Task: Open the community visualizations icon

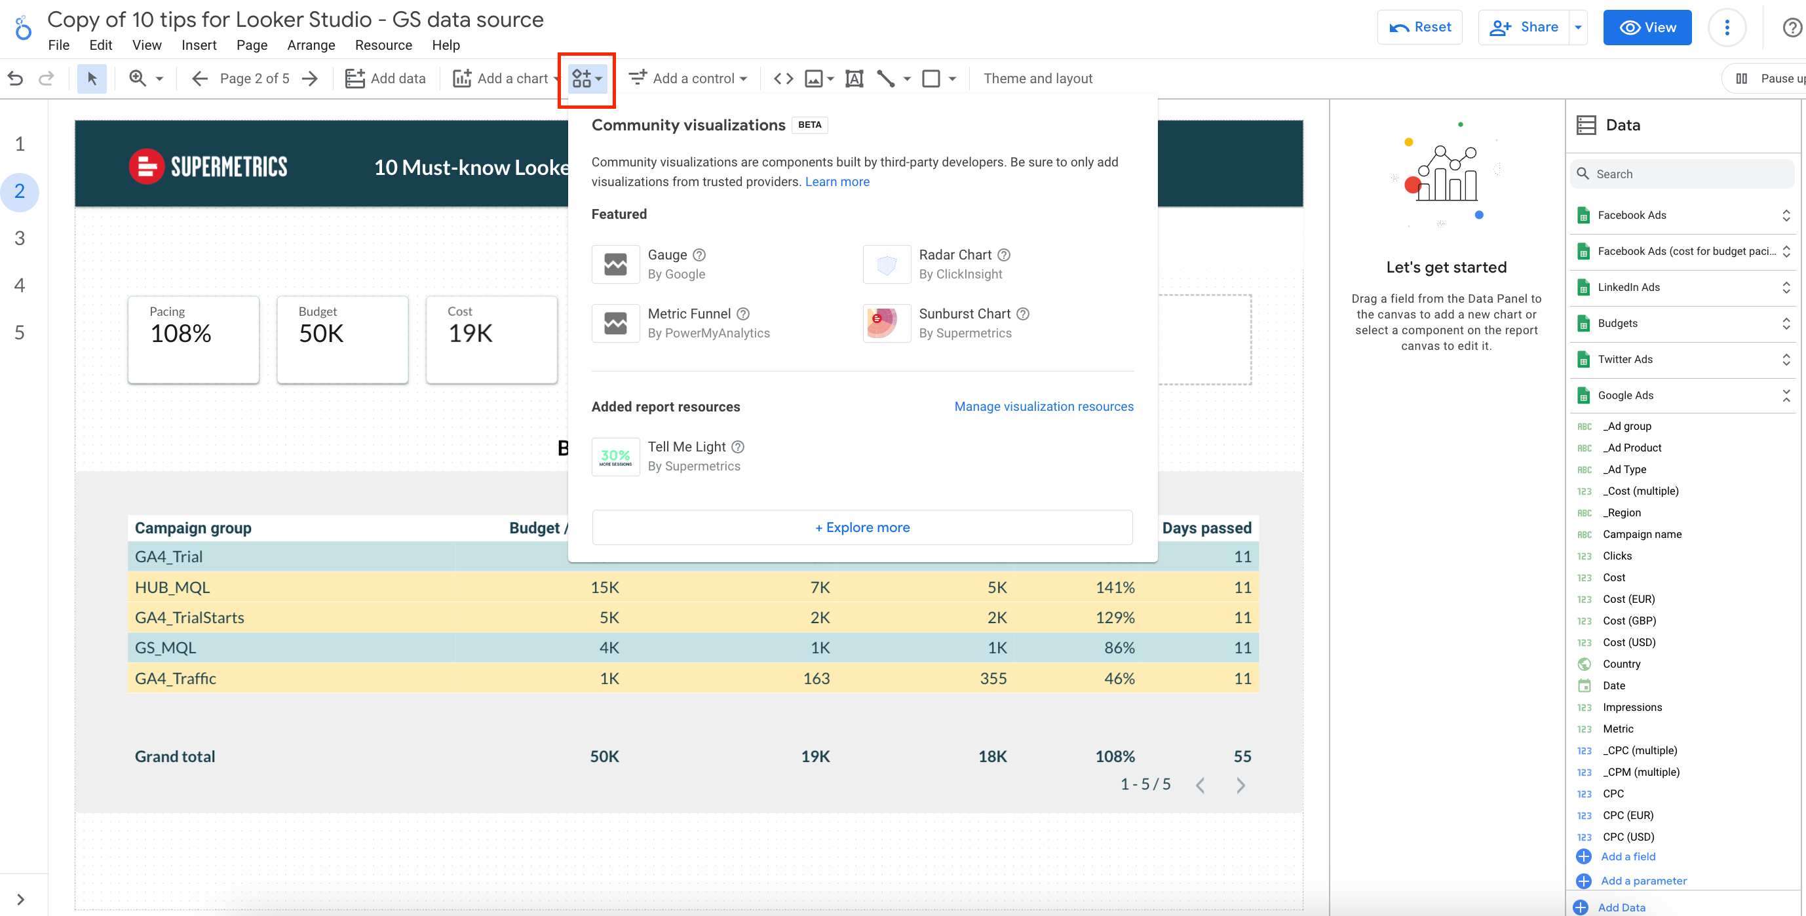Action: coord(586,79)
